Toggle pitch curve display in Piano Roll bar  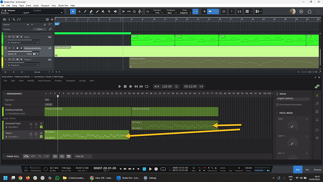55,156
